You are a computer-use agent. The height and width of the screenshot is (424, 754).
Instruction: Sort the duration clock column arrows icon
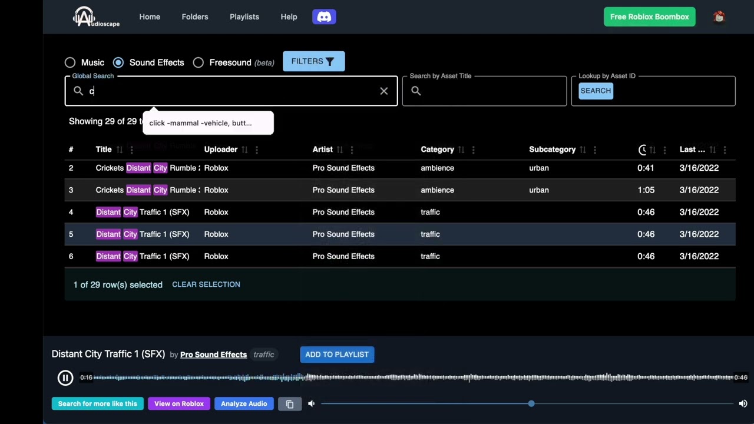pyautogui.click(x=653, y=150)
